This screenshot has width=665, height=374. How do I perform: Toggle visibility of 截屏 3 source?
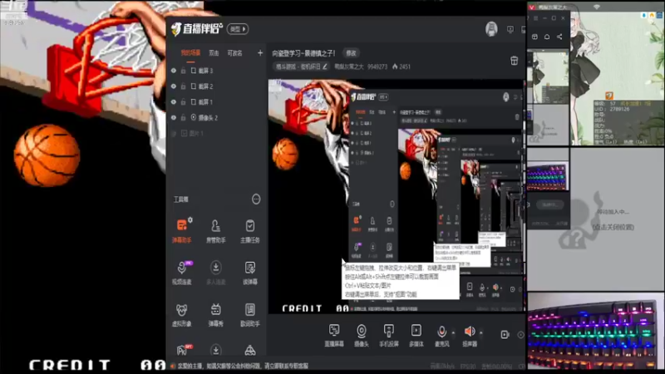click(174, 71)
